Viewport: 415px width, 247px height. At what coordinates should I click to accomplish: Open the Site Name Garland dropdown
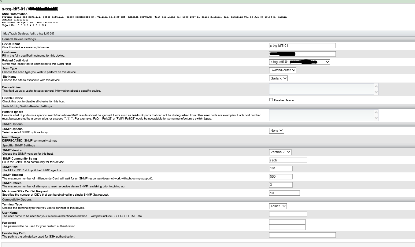pyautogui.click(x=278, y=78)
